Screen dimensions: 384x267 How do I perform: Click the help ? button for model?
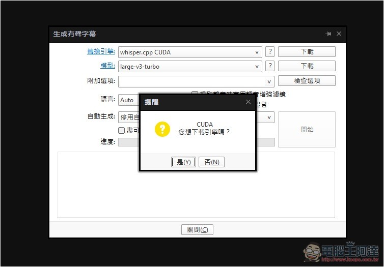pyautogui.click(x=270, y=66)
